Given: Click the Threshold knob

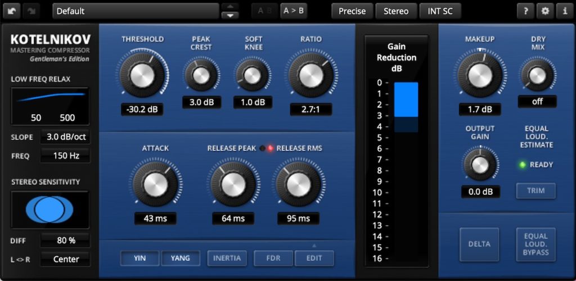Looking at the screenshot, I should pyautogui.click(x=142, y=76).
